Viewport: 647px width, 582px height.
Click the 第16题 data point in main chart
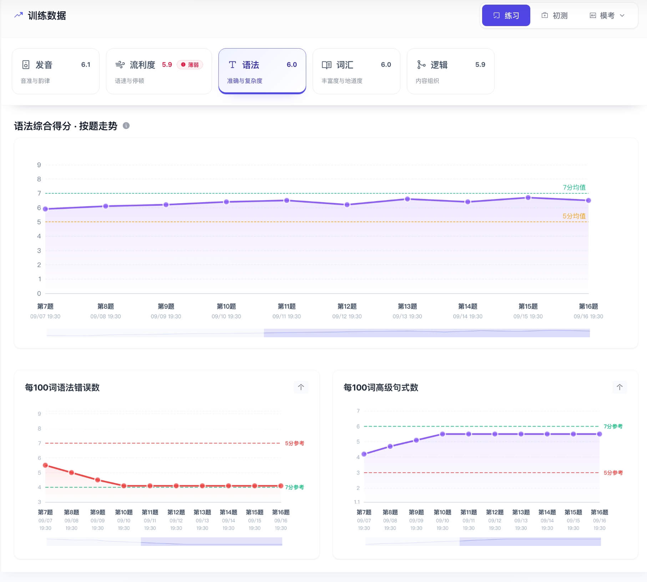pos(588,200)
